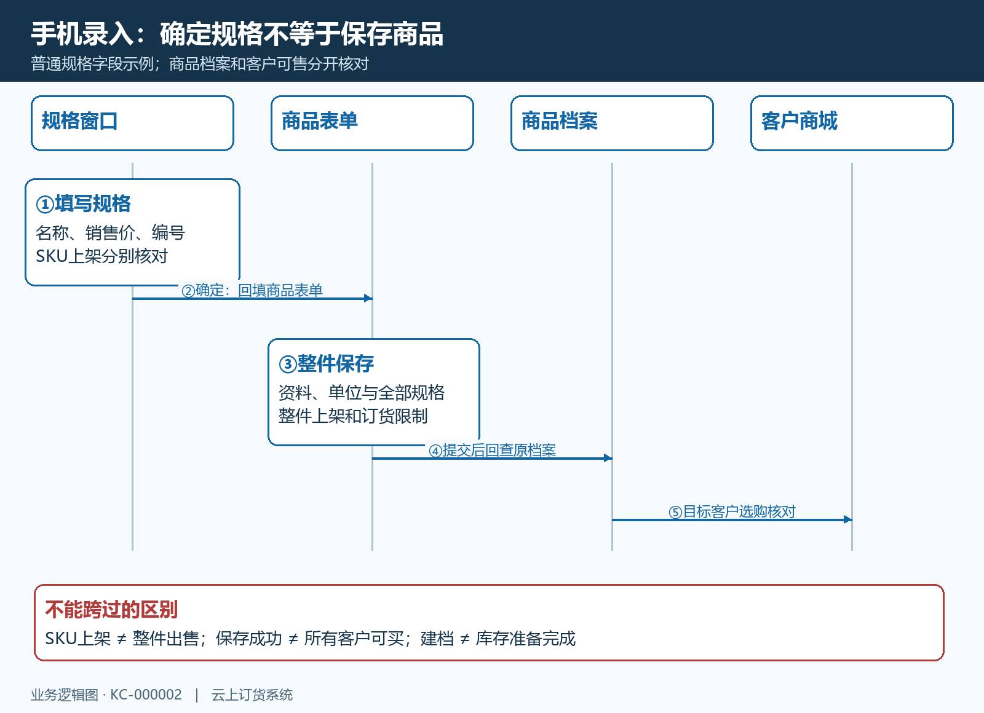Select the '规格窗口' lane header box
984x713 pixels.
coord(132,123)
